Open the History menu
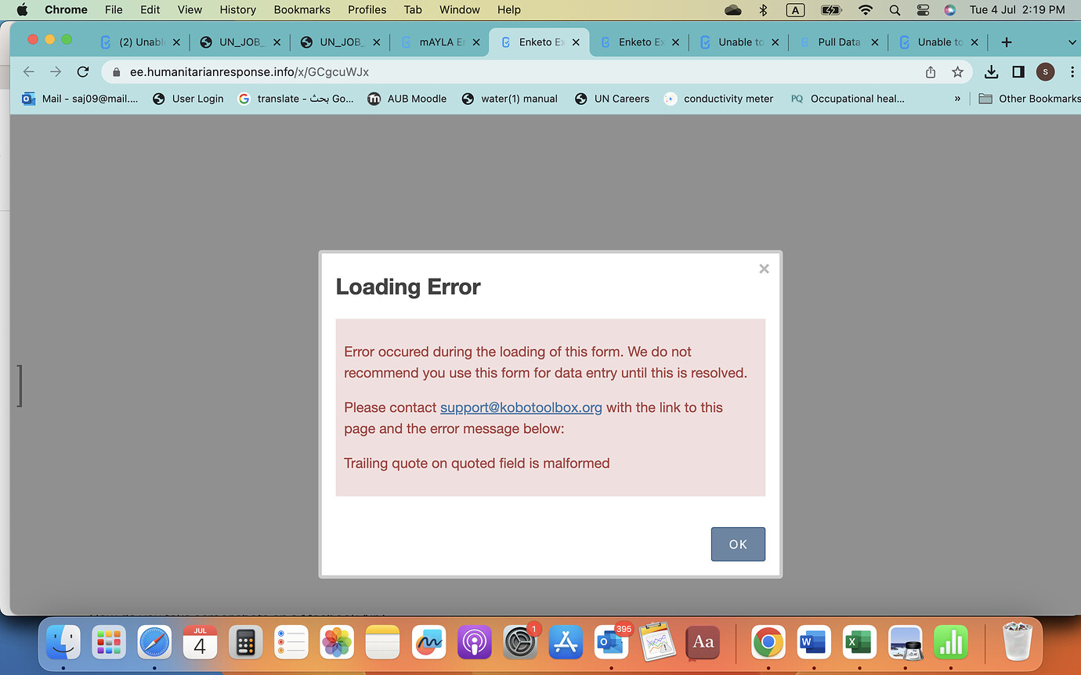 pyautogui.click(x=237, y=9)
